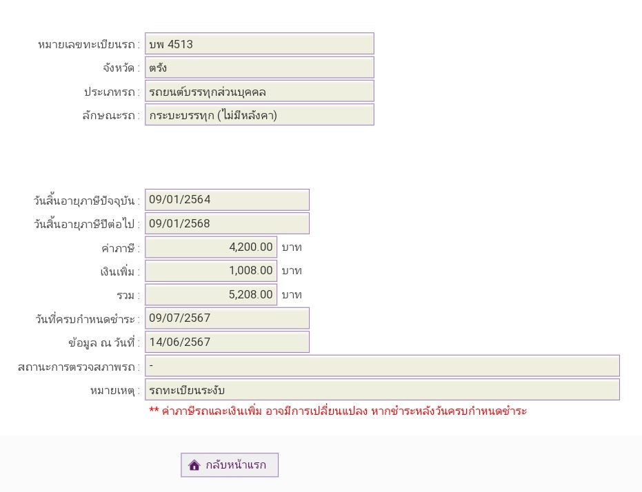This screenshot has height=492, width=642.
Task: Click the สถานะการตรวจสภาพรถ field with dash
Action: [x=383, y=366]
